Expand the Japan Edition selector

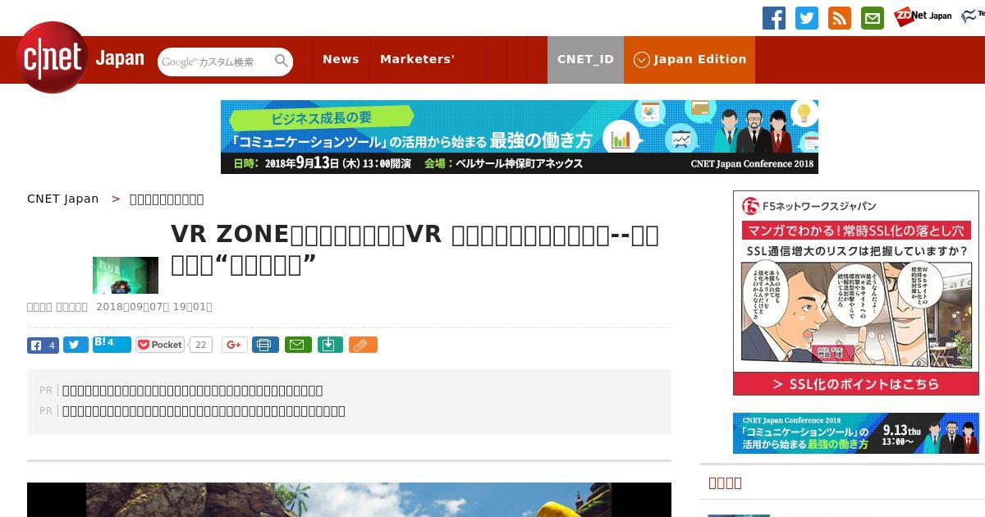[689, 59]
